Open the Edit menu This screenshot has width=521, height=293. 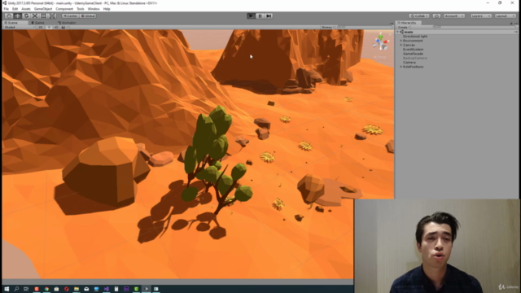click(15, 9)
